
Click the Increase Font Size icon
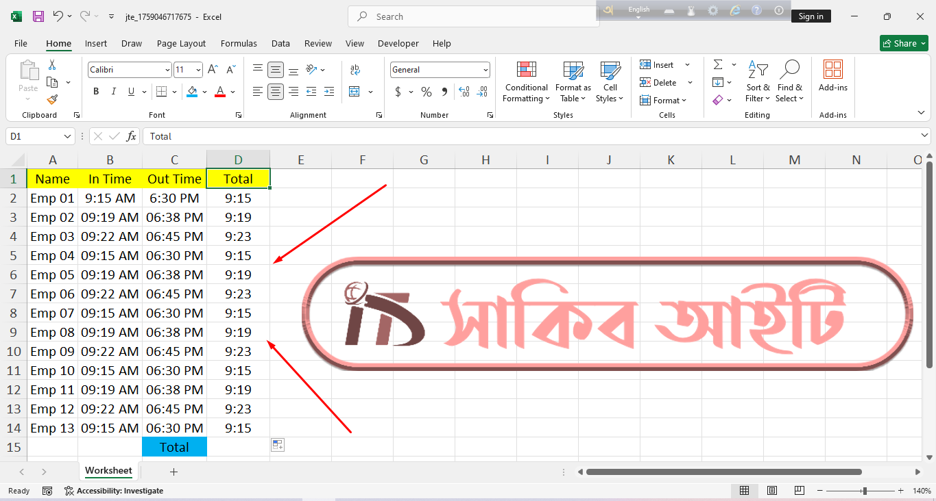coord(213,70)
